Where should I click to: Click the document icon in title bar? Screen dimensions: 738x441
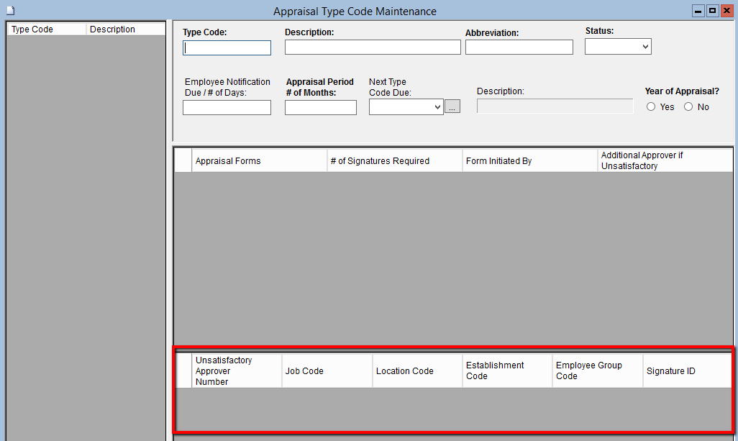click(10, 11)
